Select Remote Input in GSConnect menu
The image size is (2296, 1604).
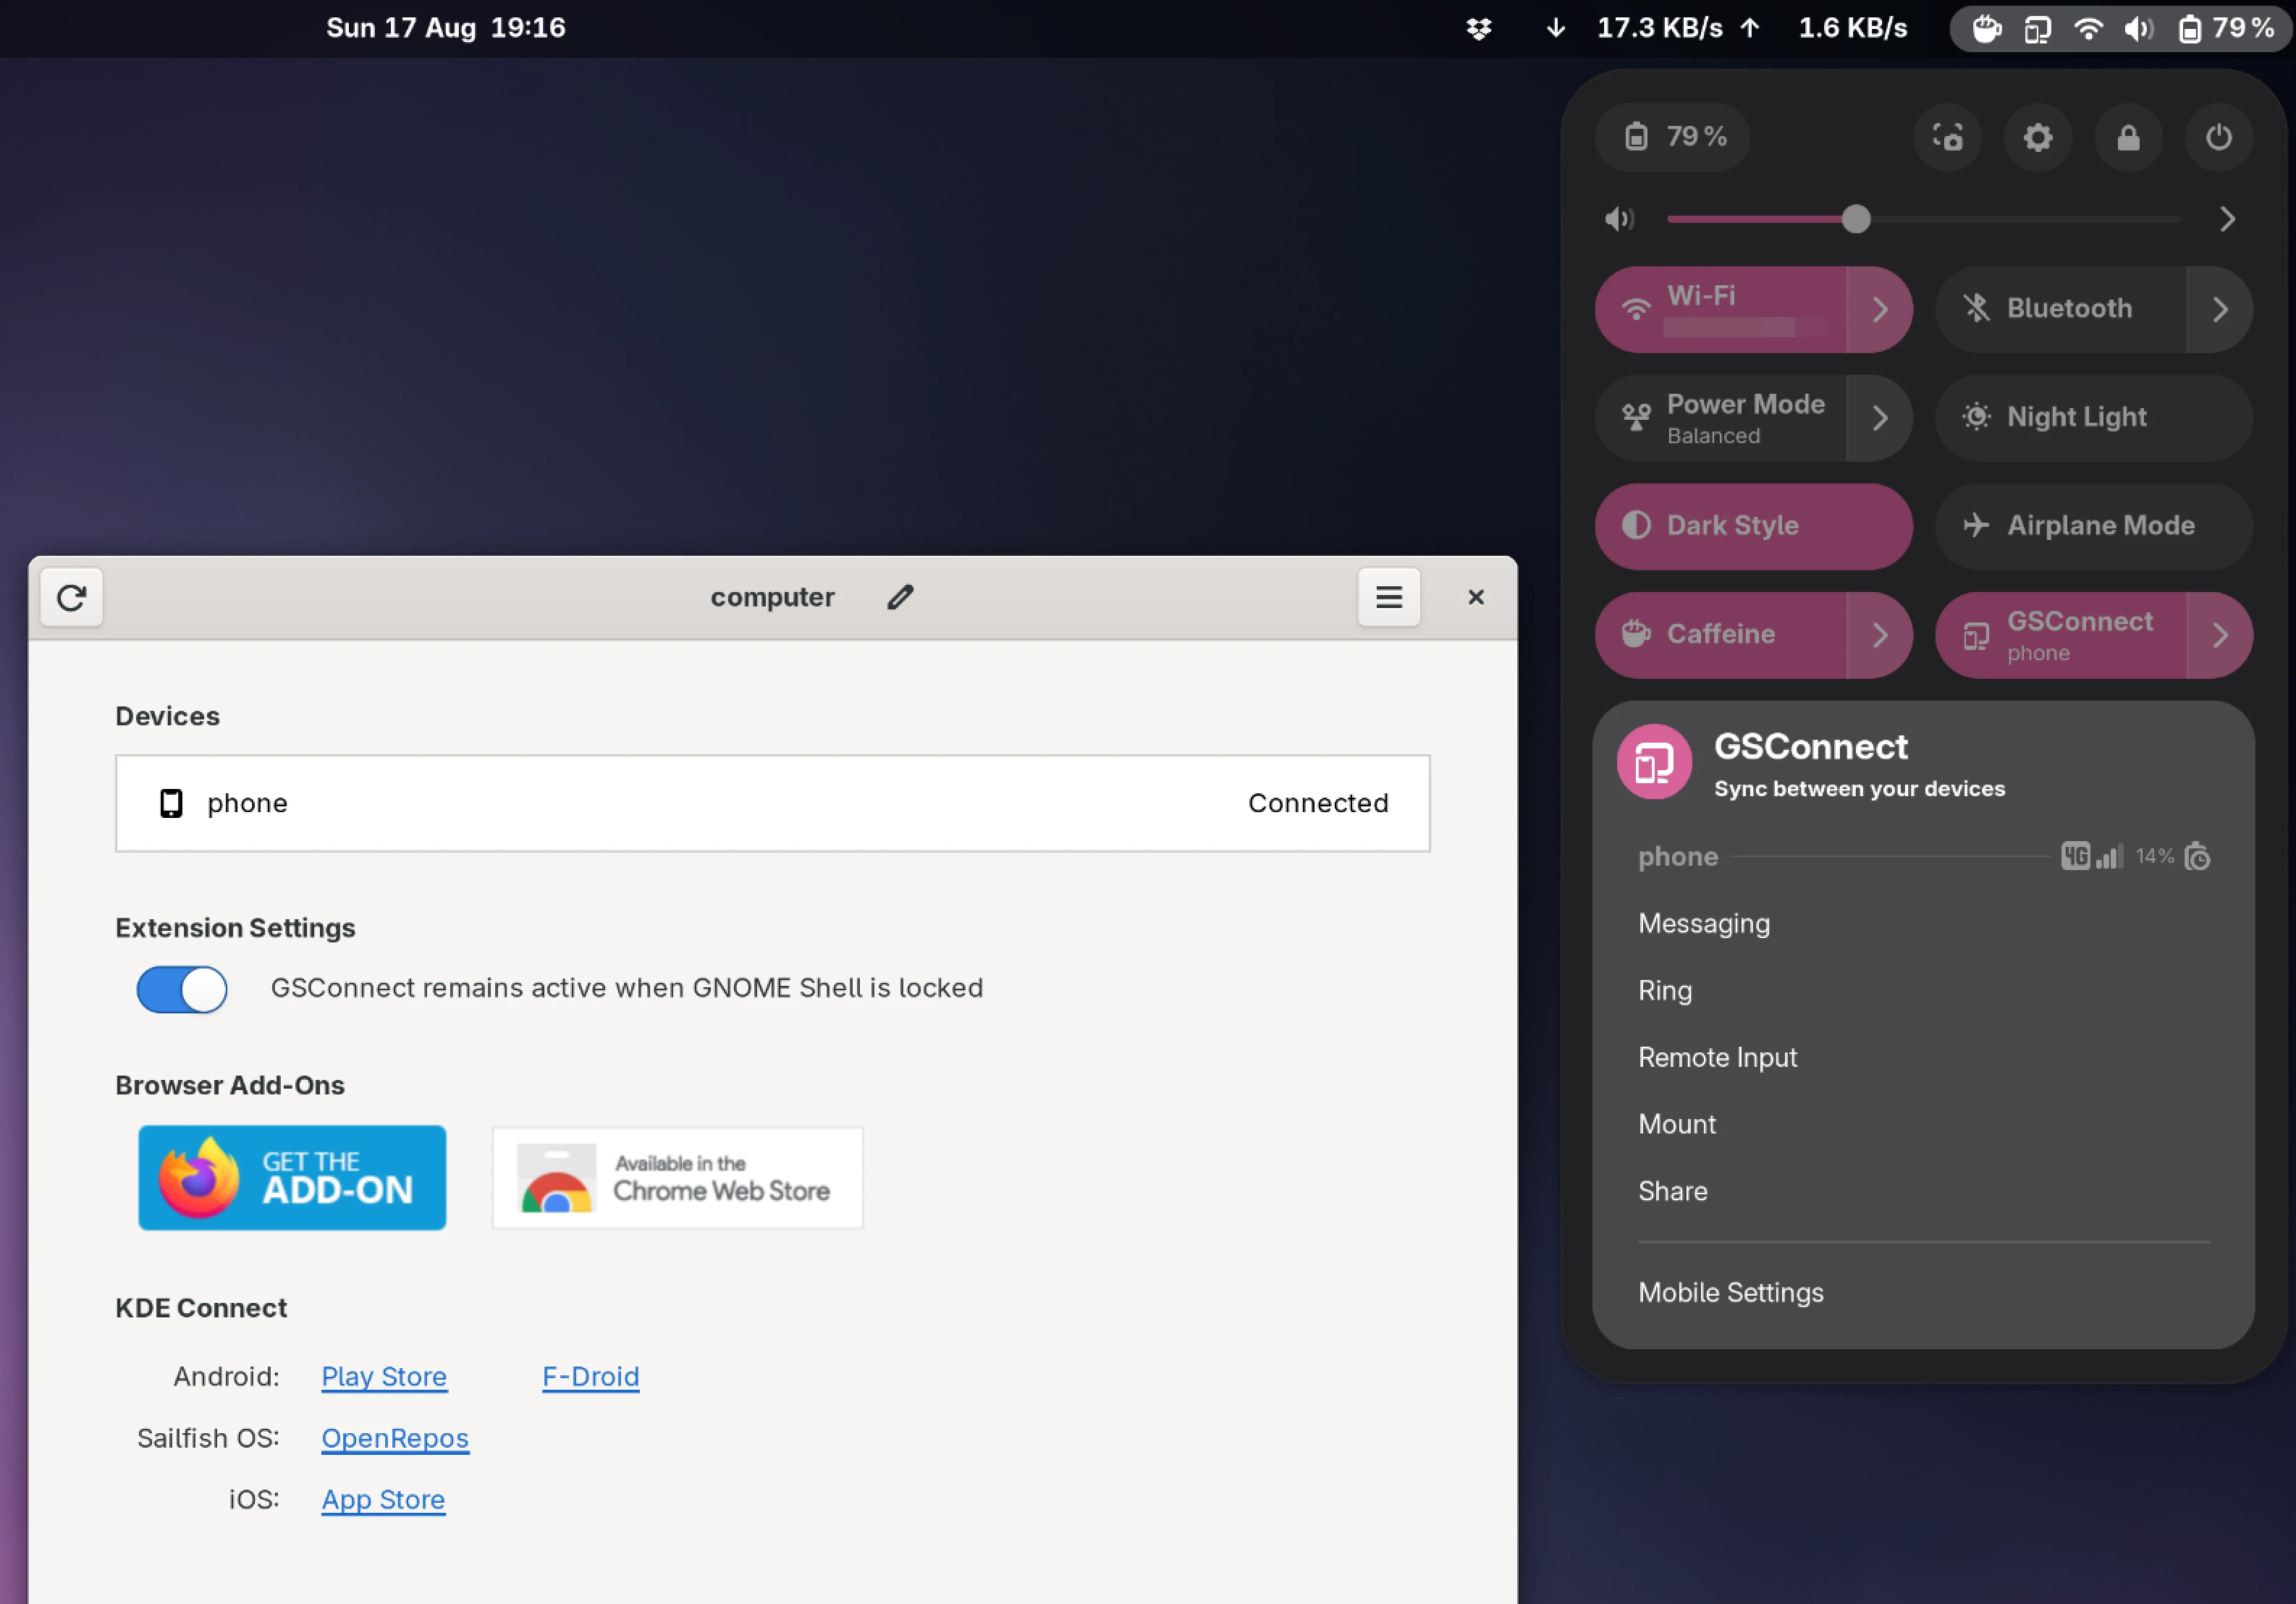1923,1058
